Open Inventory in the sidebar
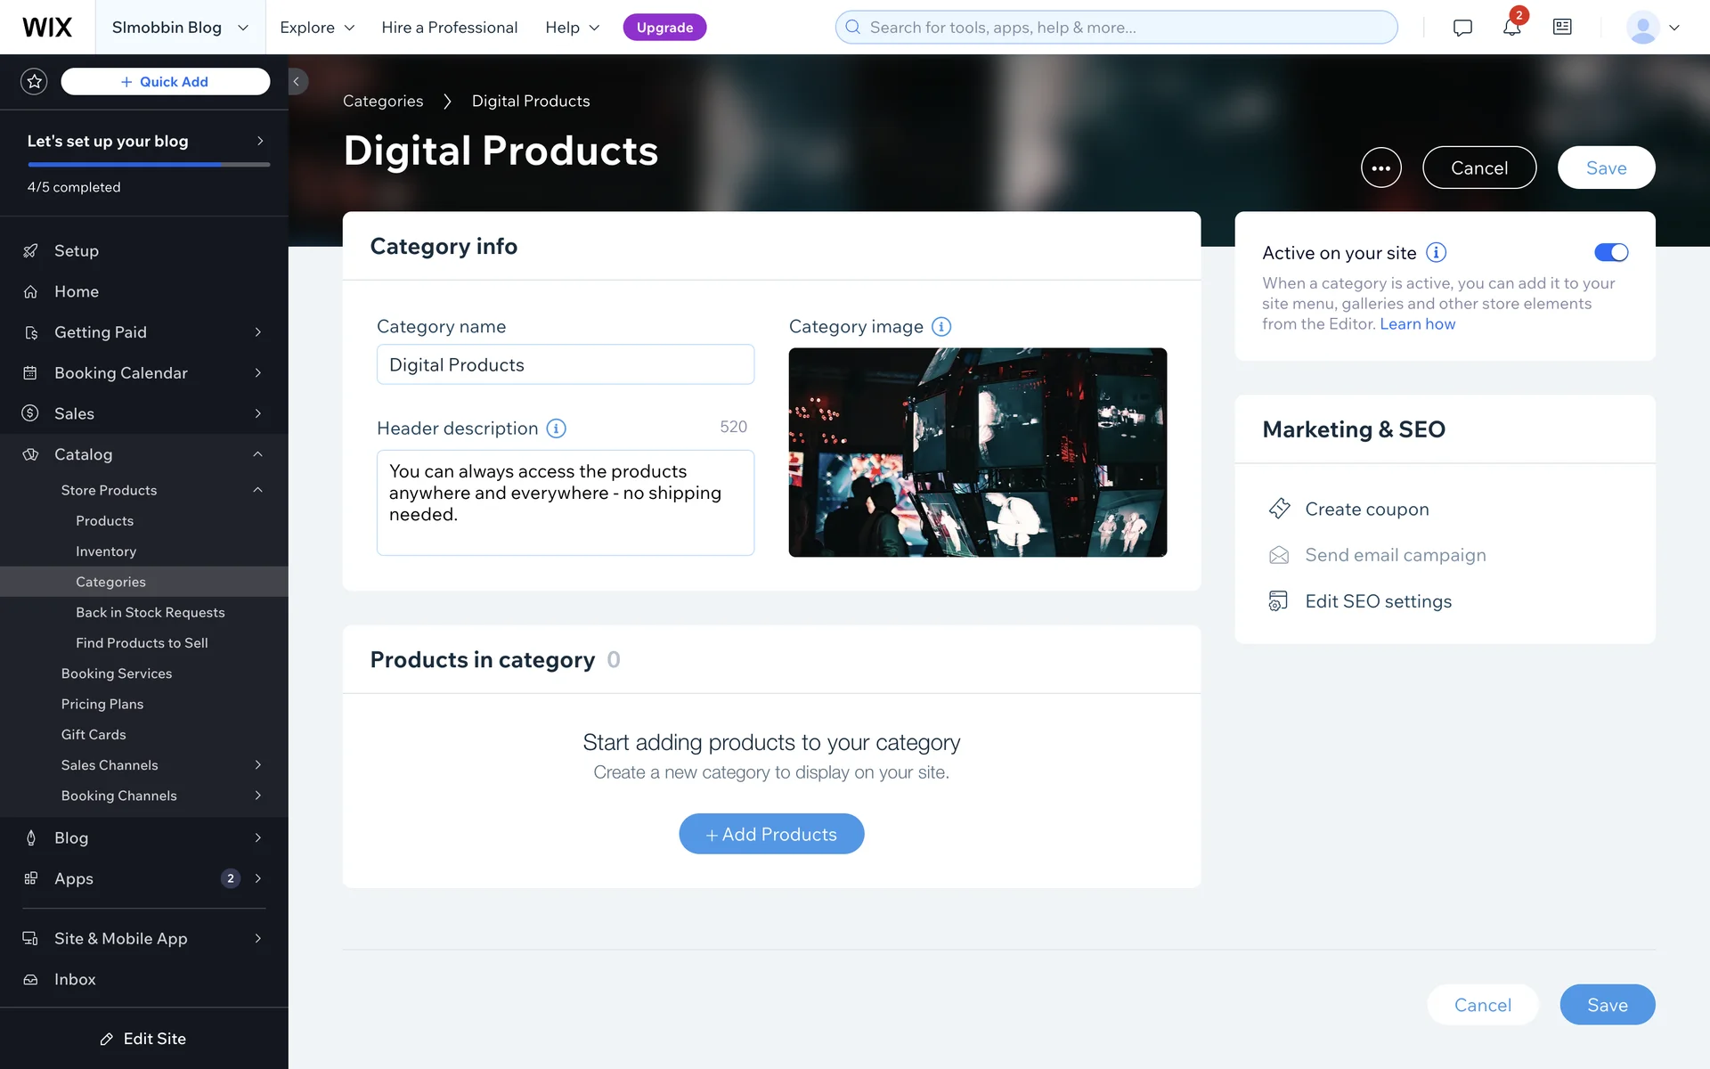Screen dimensions: 1710x1069 coord(106,551)
